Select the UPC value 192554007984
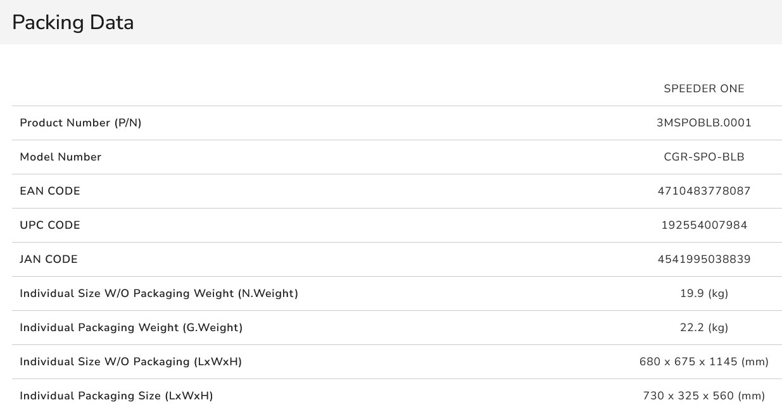Image resolution: width=782 pixels, height=412 pixels. (x=703, y=226)
